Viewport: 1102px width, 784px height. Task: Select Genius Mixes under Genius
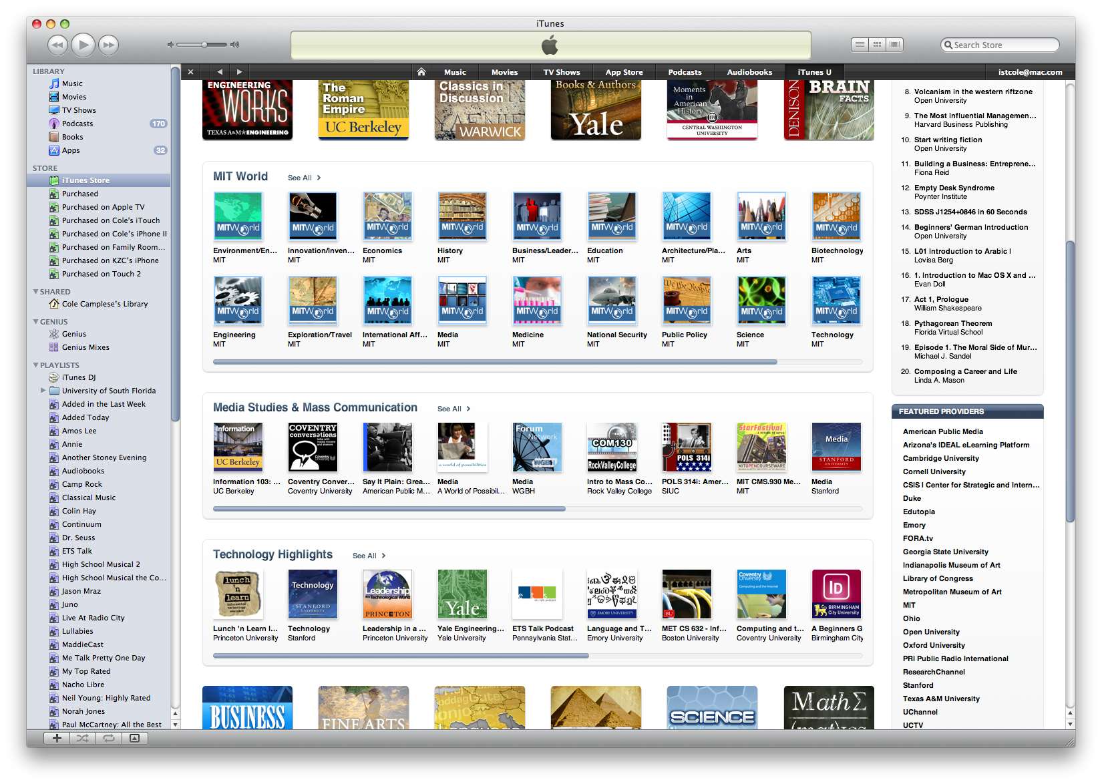pyautogui.click(x=85, y=347)
